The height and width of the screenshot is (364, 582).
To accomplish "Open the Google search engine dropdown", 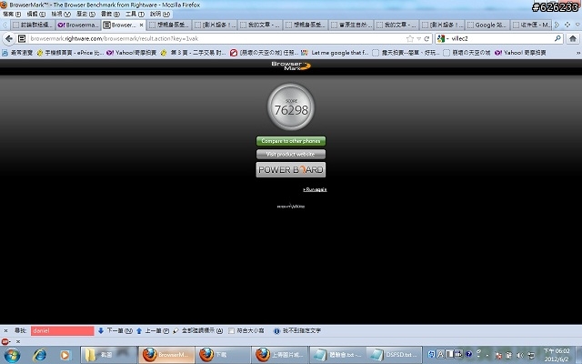I will (x=442, y=38).
